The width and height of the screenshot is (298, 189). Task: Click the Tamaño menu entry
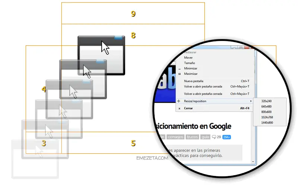[x=215, y=63]
